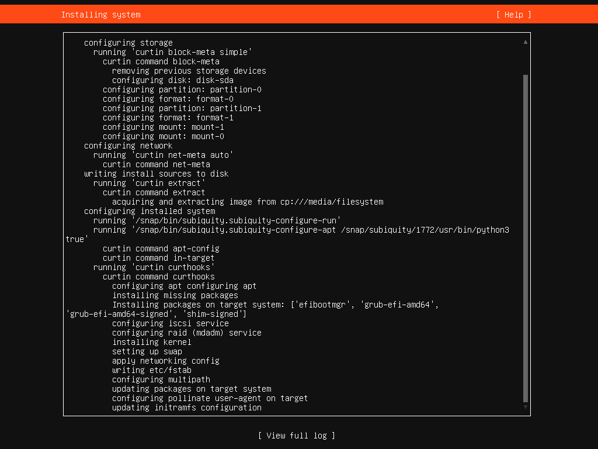Click the scroll up arrow of log
Viewport: 598px width, 449px height.
point(526,42)
